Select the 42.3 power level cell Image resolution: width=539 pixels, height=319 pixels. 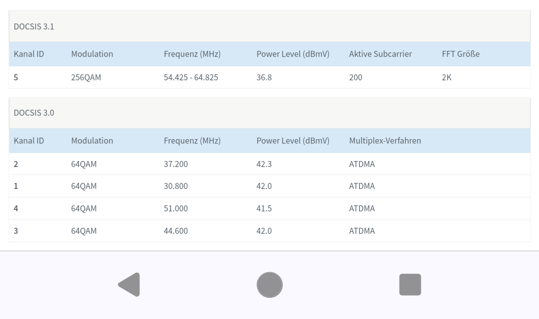click(x=264, y=164)
